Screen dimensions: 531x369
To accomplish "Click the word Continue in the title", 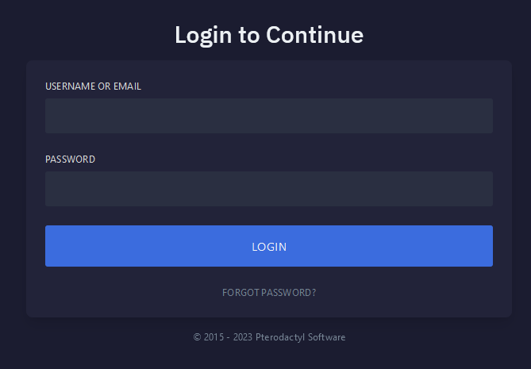I will [314, 35].
